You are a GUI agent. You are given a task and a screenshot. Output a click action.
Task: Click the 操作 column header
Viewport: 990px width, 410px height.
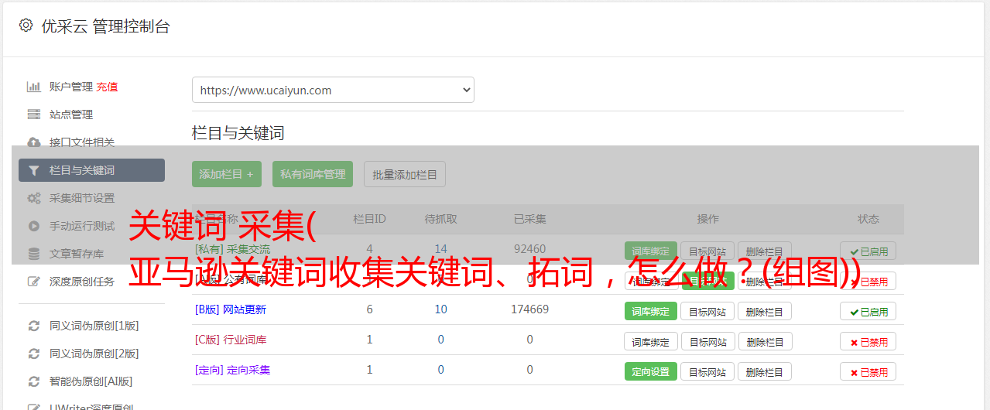pyautogui.click(x=707, y=219)
